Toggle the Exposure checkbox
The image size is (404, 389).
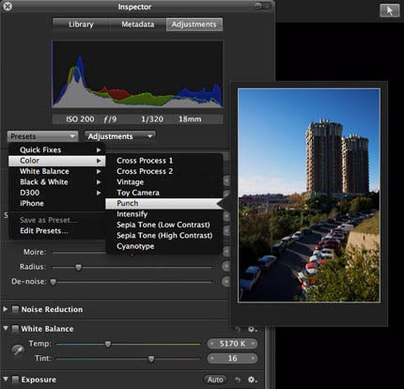15,380
